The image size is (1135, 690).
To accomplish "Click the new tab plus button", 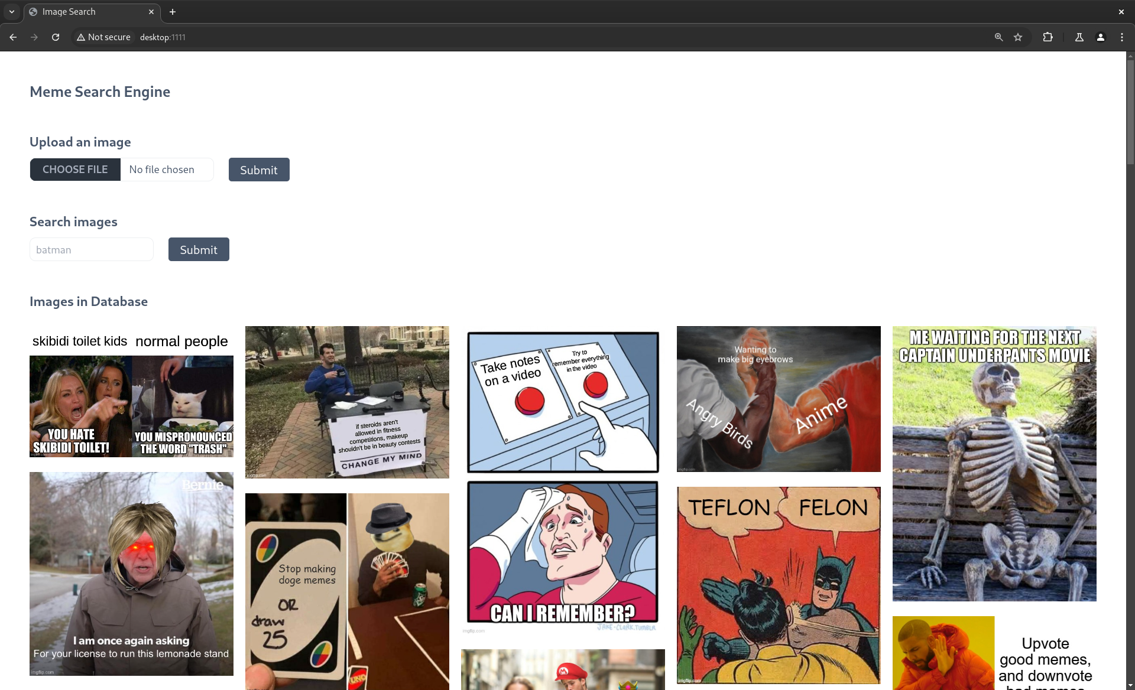I will pos(172,11).
